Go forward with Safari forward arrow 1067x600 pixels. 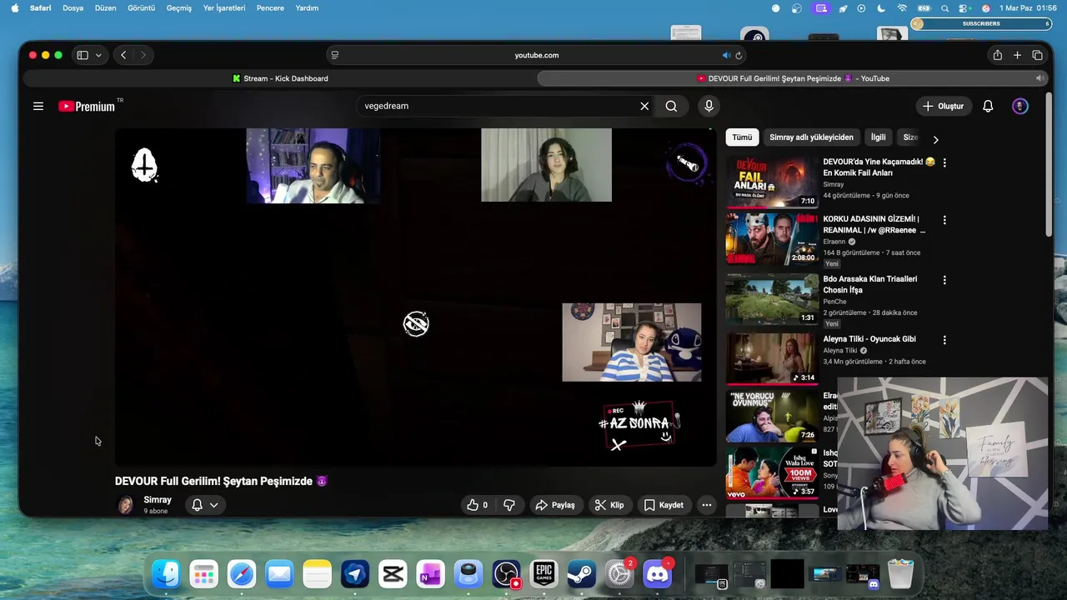tap(143, 55)
